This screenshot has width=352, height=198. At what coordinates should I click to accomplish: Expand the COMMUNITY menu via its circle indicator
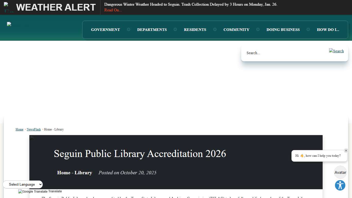[258, 29]
